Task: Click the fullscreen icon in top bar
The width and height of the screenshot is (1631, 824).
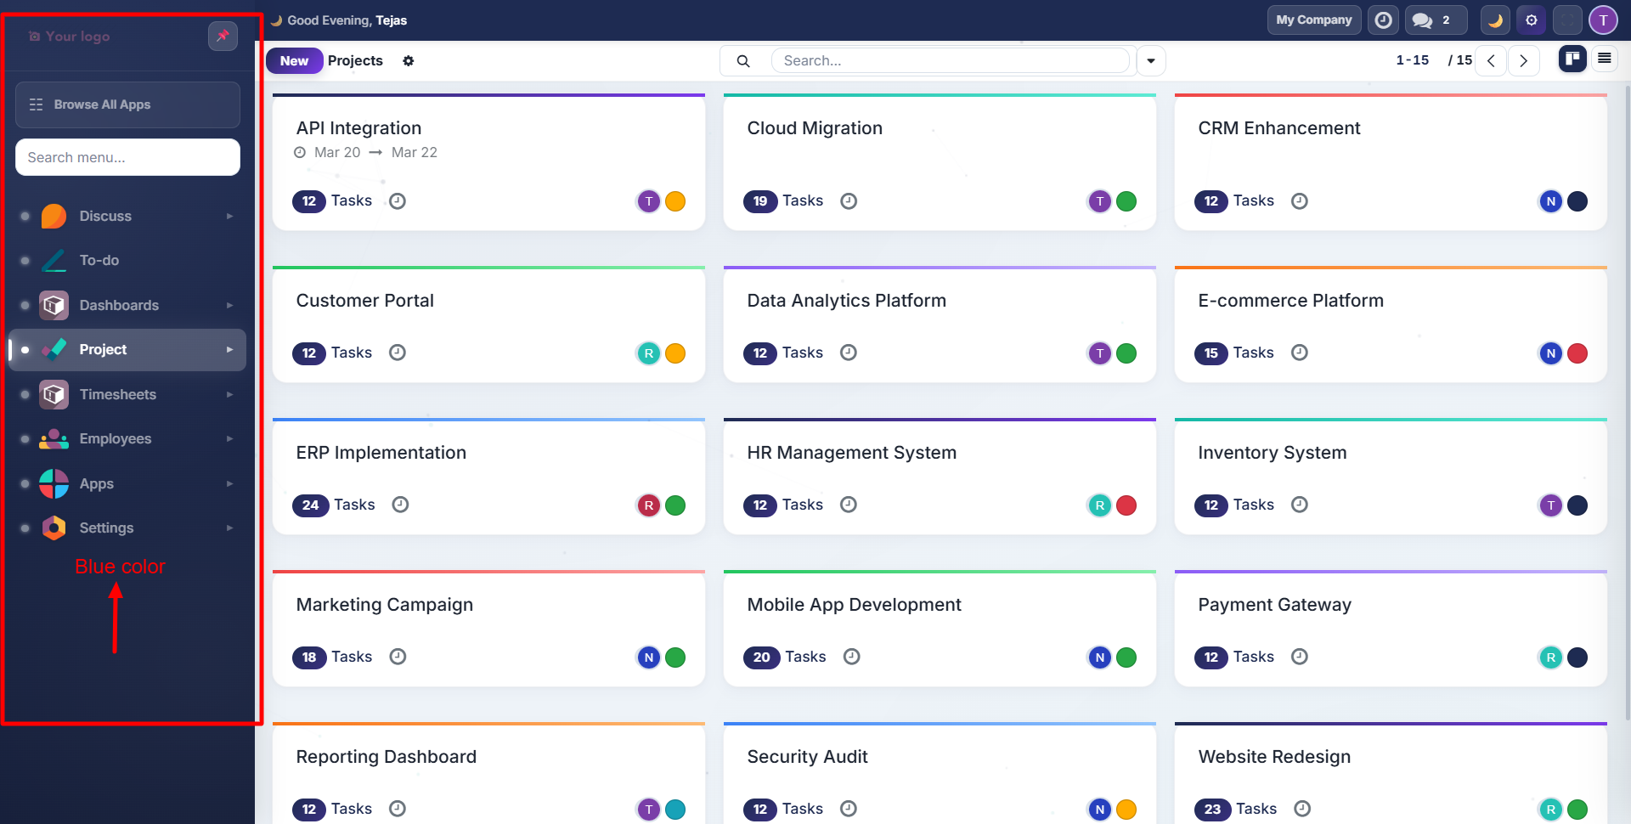Action: (x=1567, y=20)
